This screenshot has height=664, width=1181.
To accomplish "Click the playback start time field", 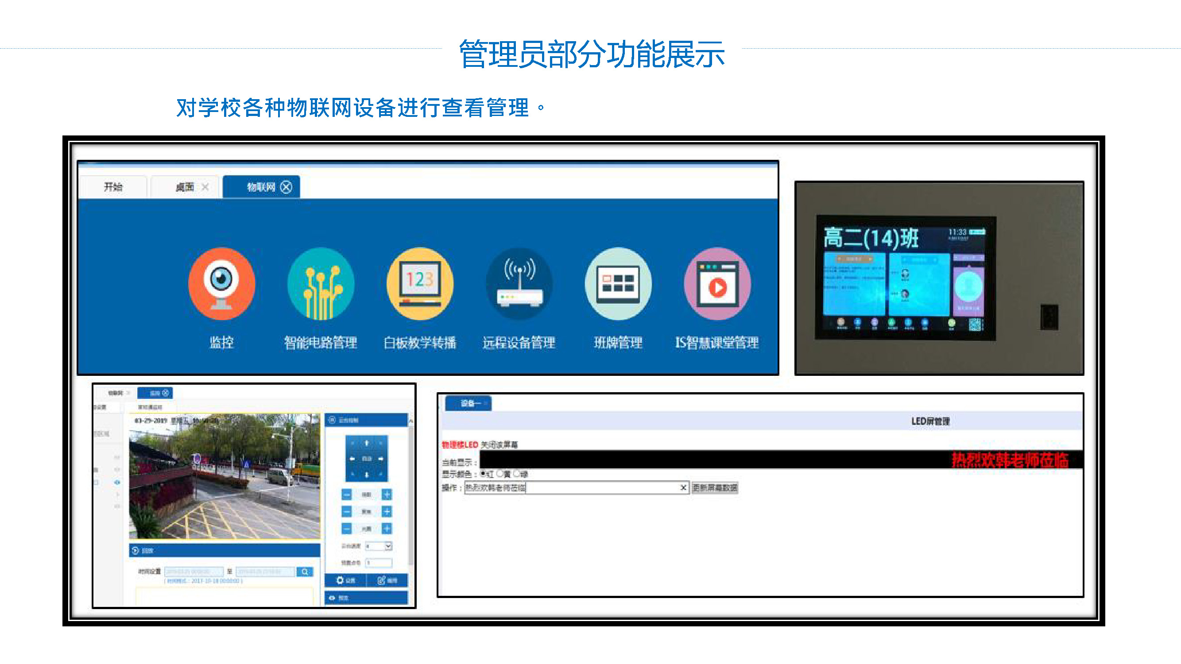I will (x=194, y=571).
